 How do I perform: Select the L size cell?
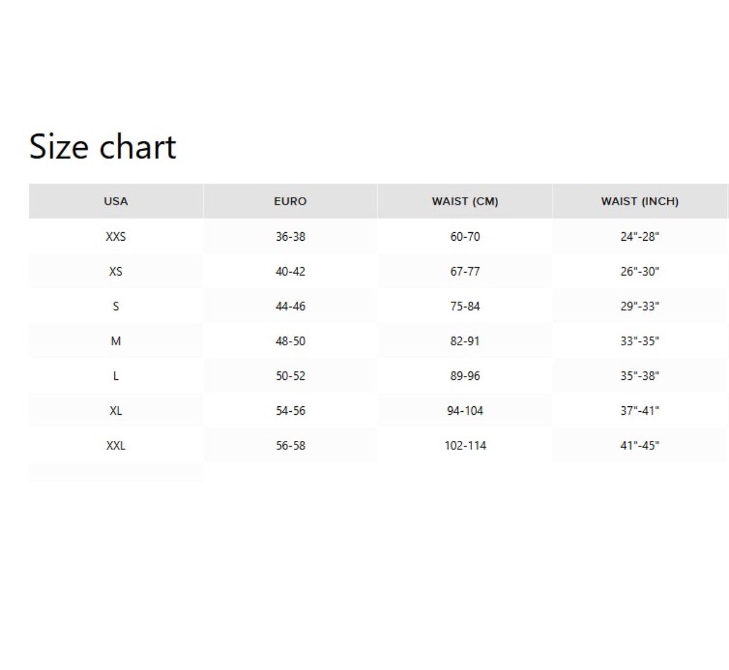point(115,376)
